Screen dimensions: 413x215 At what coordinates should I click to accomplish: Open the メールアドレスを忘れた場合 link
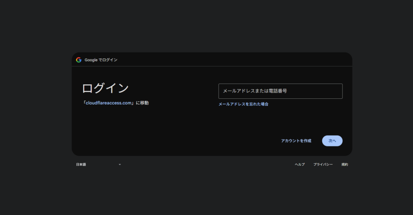point(243,104)
